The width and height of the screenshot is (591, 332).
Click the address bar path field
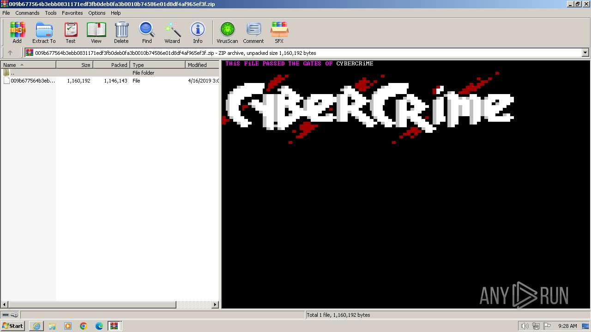point(303,53)
